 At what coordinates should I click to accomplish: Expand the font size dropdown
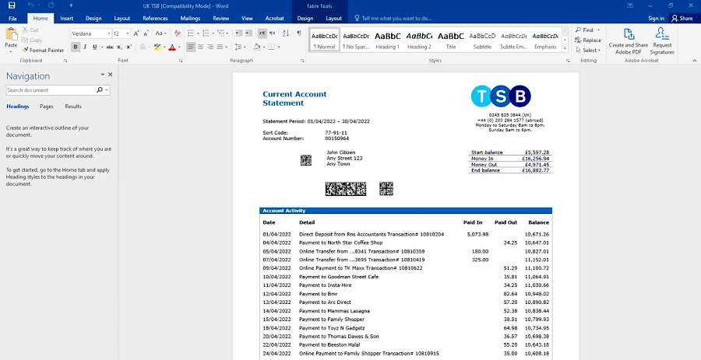(128, 34)
